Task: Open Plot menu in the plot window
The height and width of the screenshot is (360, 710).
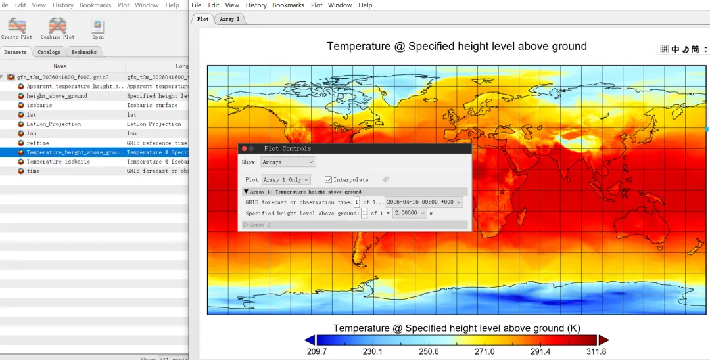Action: click(x=317, y=5)
